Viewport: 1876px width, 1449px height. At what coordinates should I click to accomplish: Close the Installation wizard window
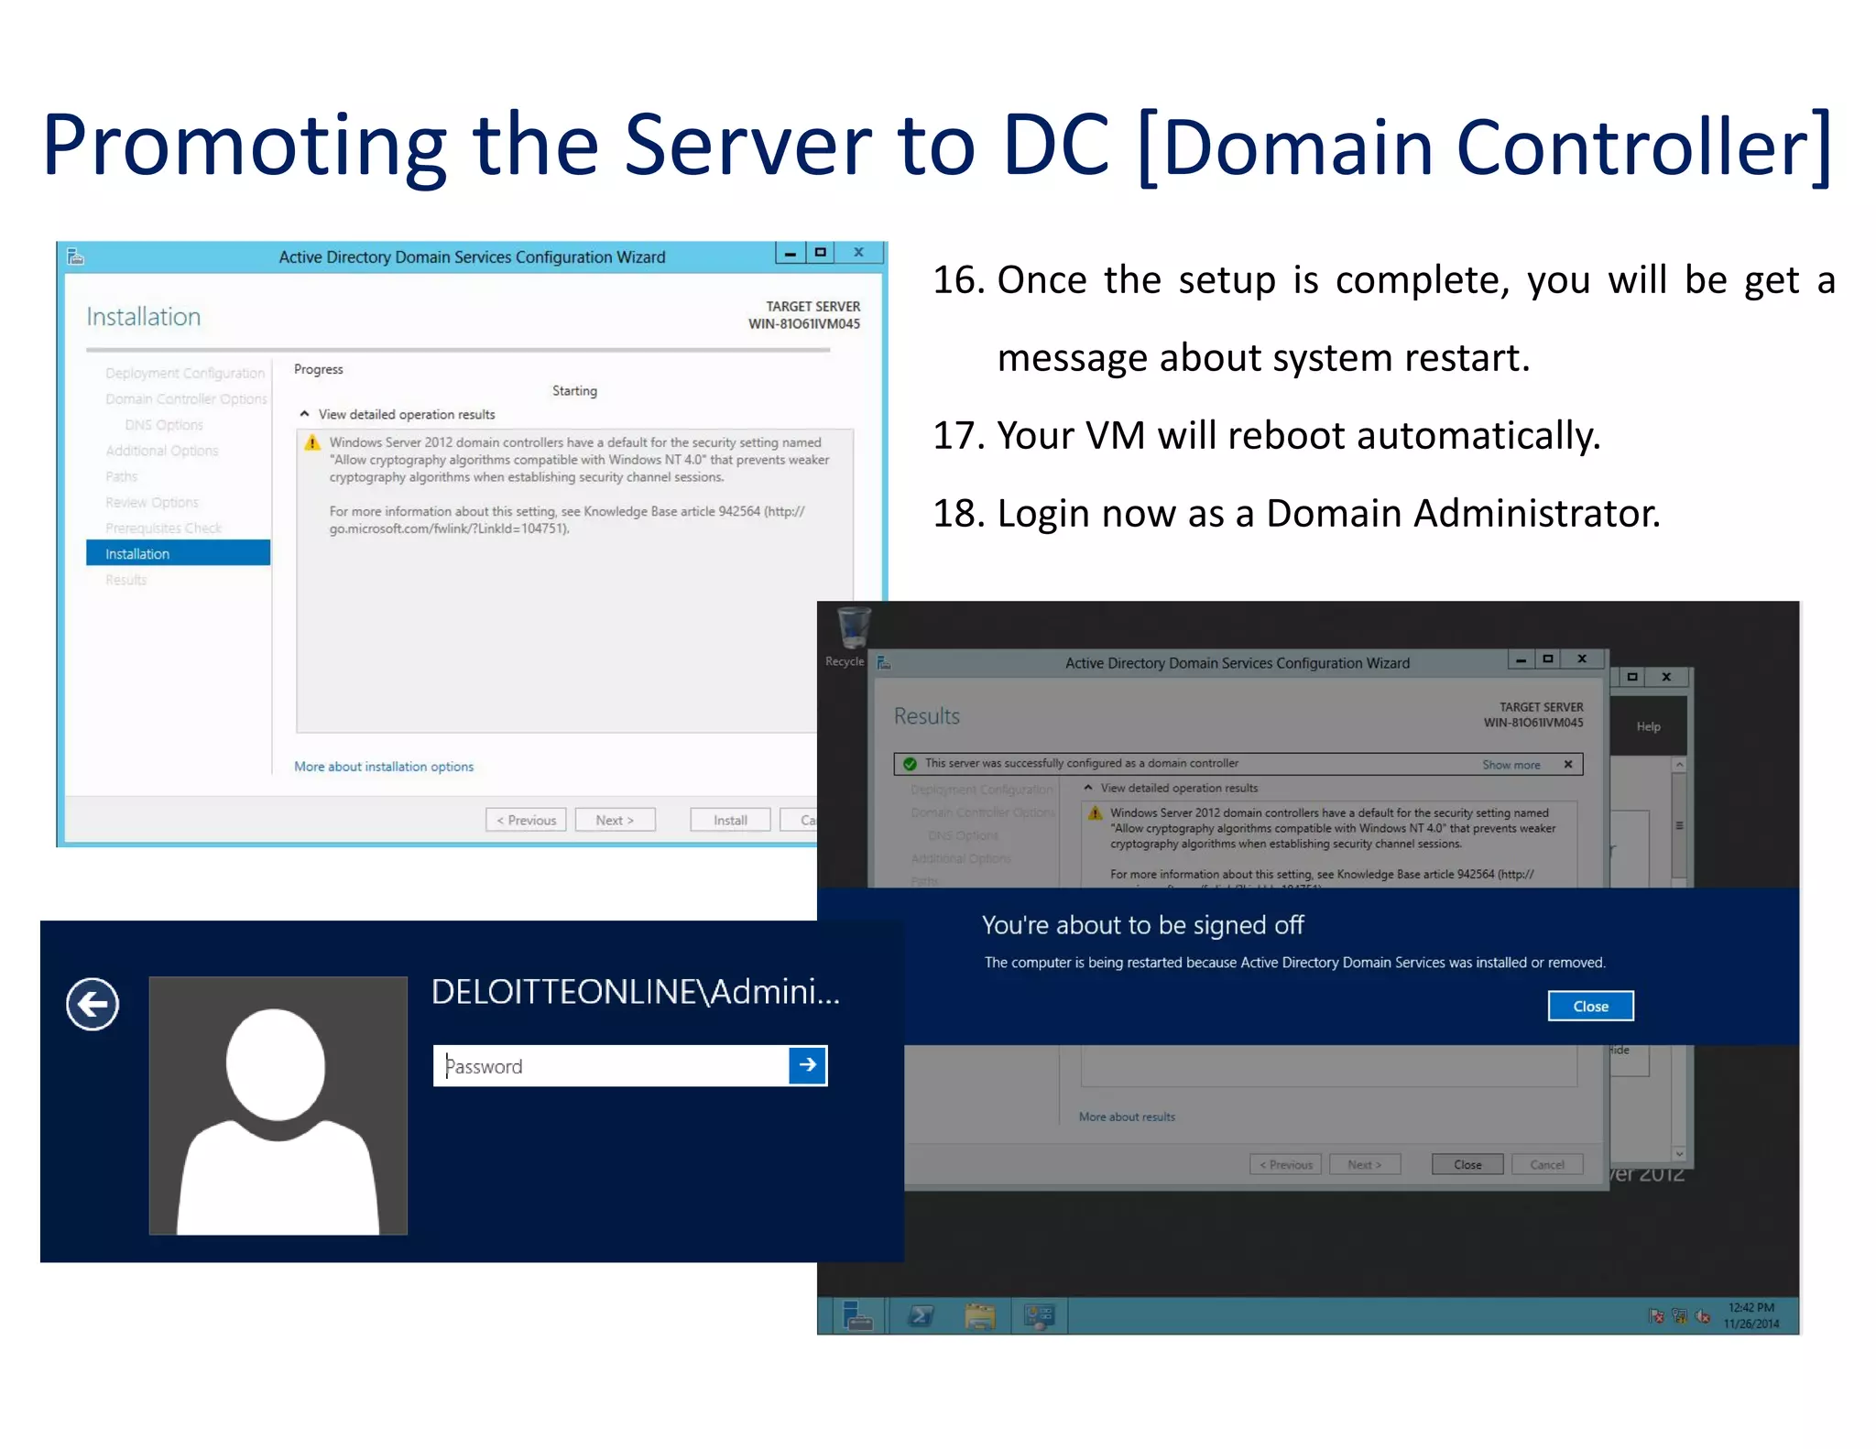coord(859,253)
